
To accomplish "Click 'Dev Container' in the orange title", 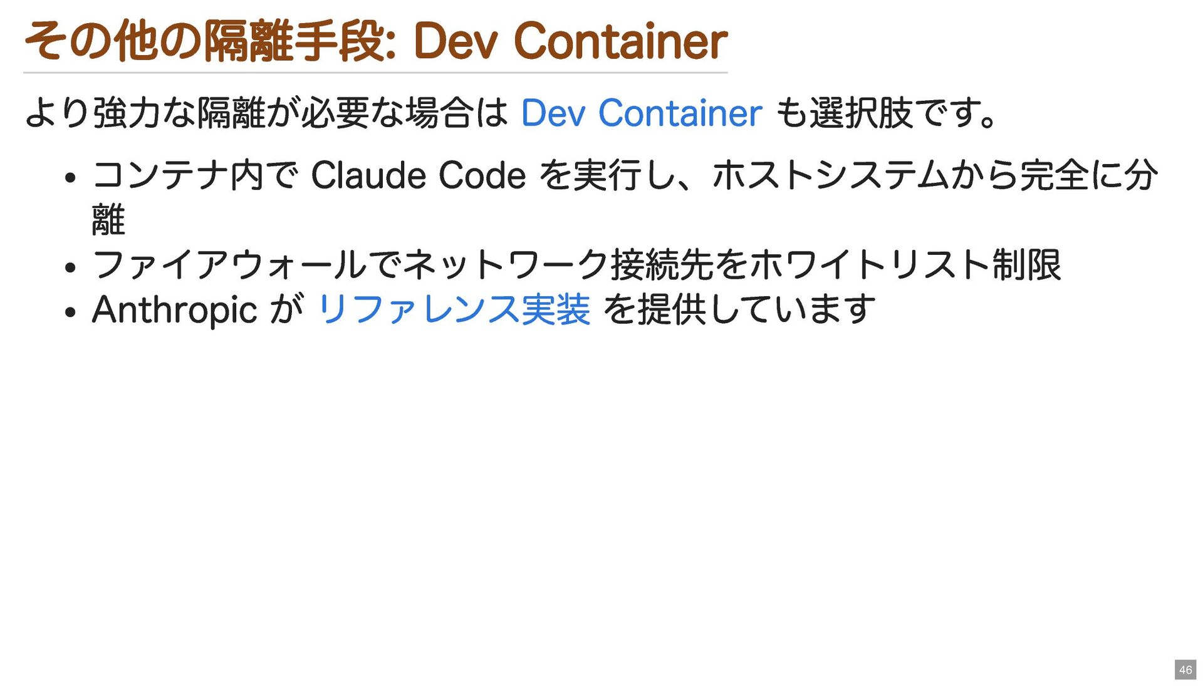I will click(x=570, y=41).
